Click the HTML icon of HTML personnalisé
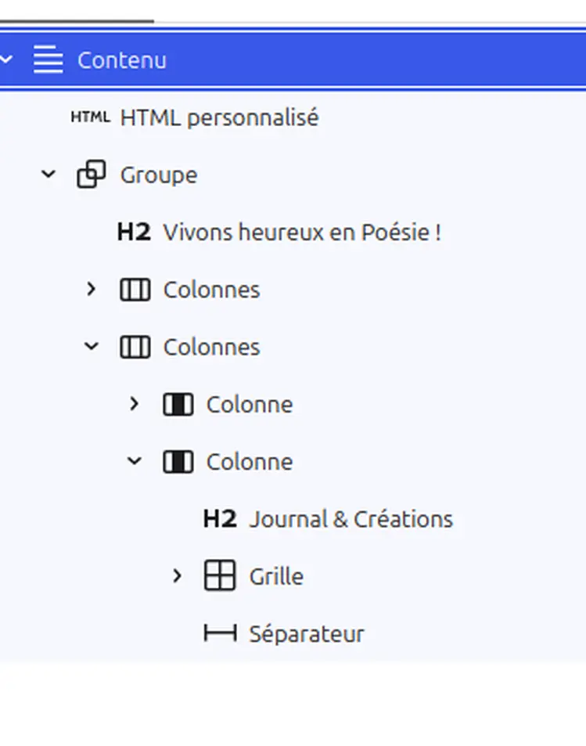 pyautogui.click(x=91, y=117)
